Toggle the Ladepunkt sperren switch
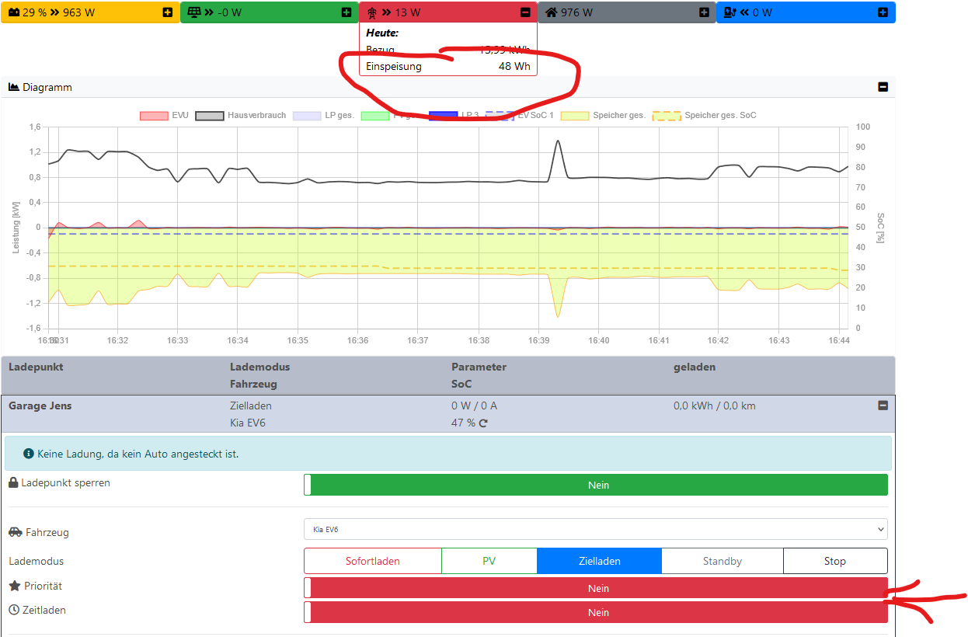This screenshot has height=637, width=968. click(x=595, y=485)
